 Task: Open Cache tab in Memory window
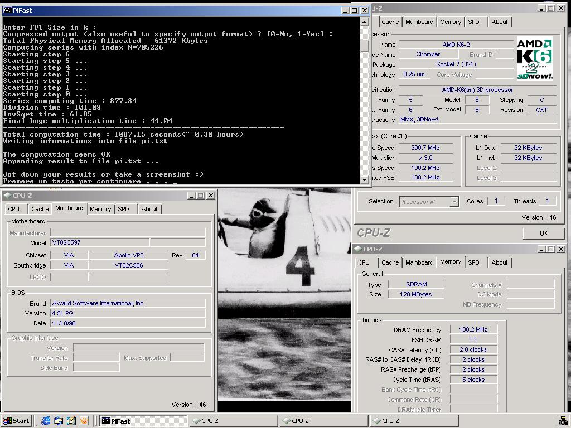coord(390,262)
